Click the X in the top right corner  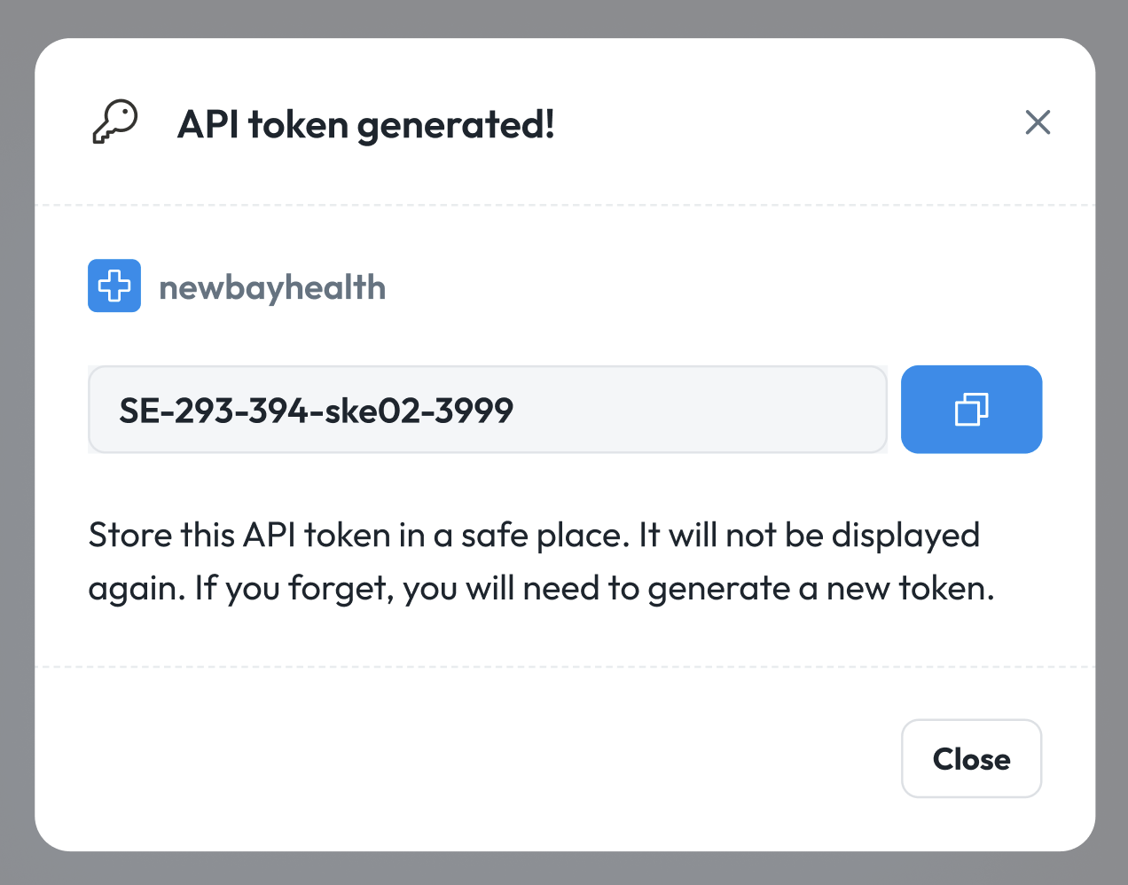coord(1038,122)
